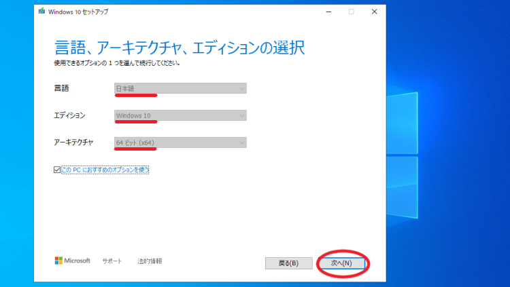Uncheck the この PC におすすめのオプションを使う checkbox
The width and height of the screenshot is (510, 287).
click(x=56, y=170)
